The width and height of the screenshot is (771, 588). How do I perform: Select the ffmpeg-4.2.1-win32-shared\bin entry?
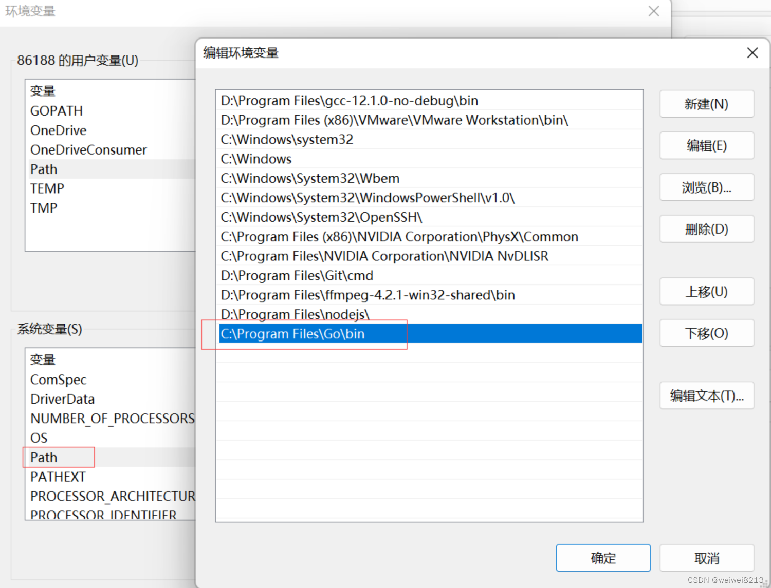[x=429, y=295]
